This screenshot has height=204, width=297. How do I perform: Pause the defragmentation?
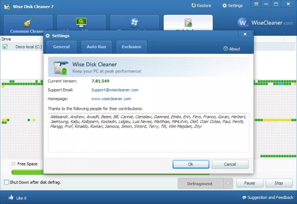click(250, 183)
